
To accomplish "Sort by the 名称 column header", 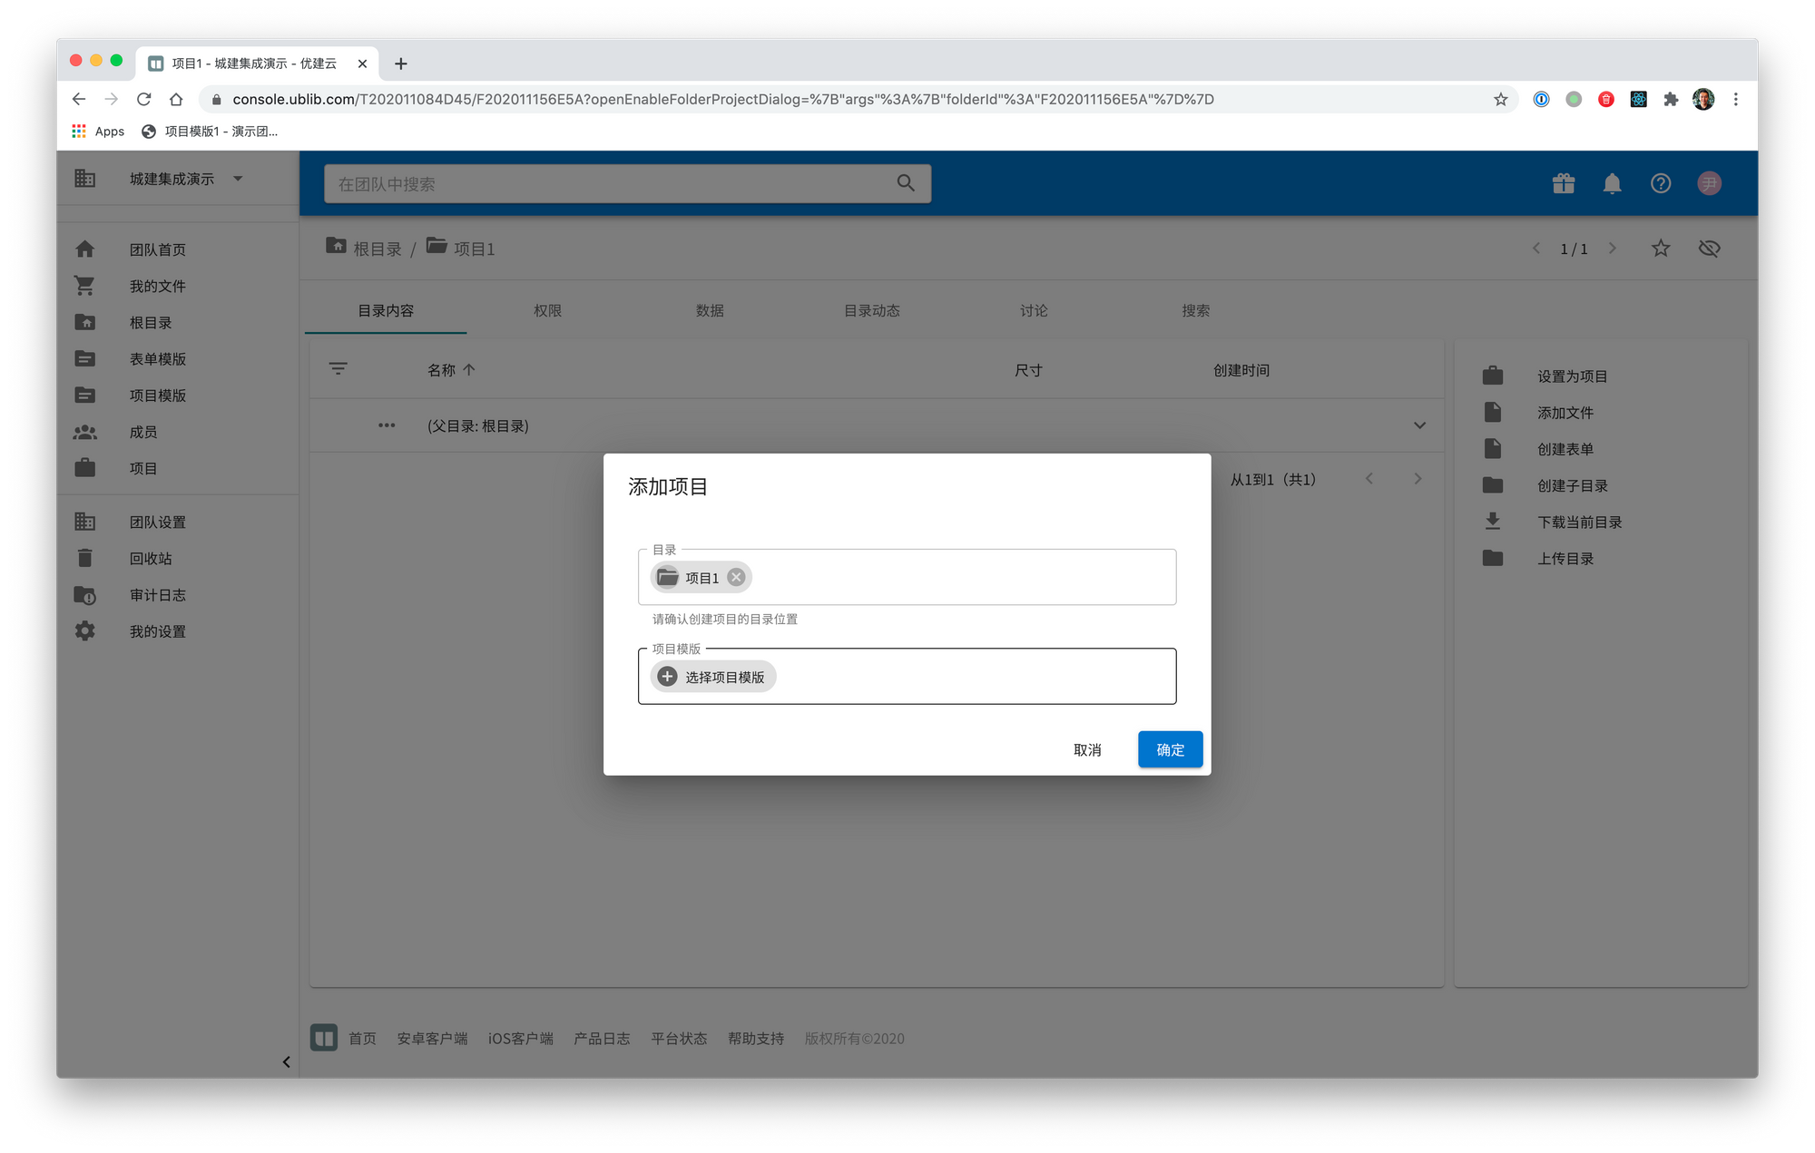I will tap(442, 370).
